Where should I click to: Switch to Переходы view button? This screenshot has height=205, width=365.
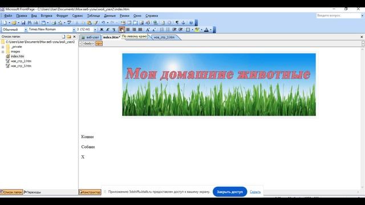tap(33, 192)
